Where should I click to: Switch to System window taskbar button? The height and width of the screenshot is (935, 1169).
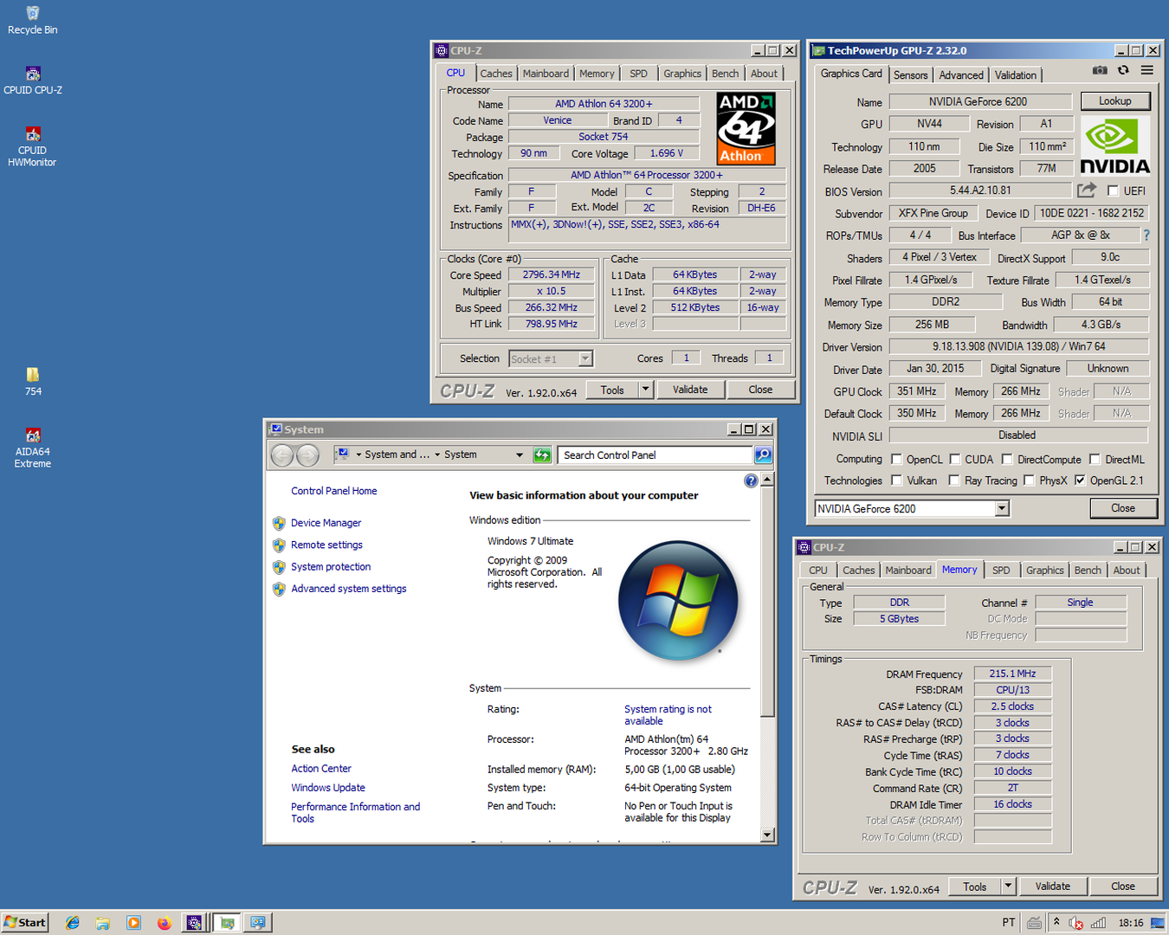pos(258,923)
